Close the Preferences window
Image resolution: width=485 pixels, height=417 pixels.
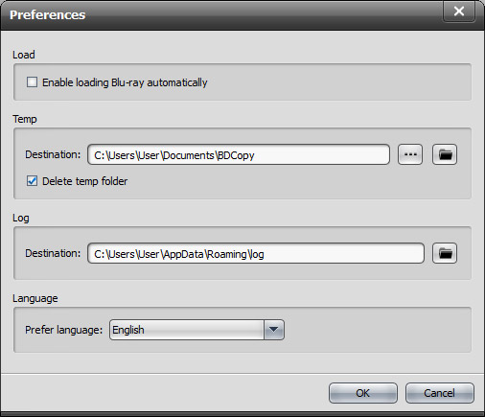click(459, 12)
